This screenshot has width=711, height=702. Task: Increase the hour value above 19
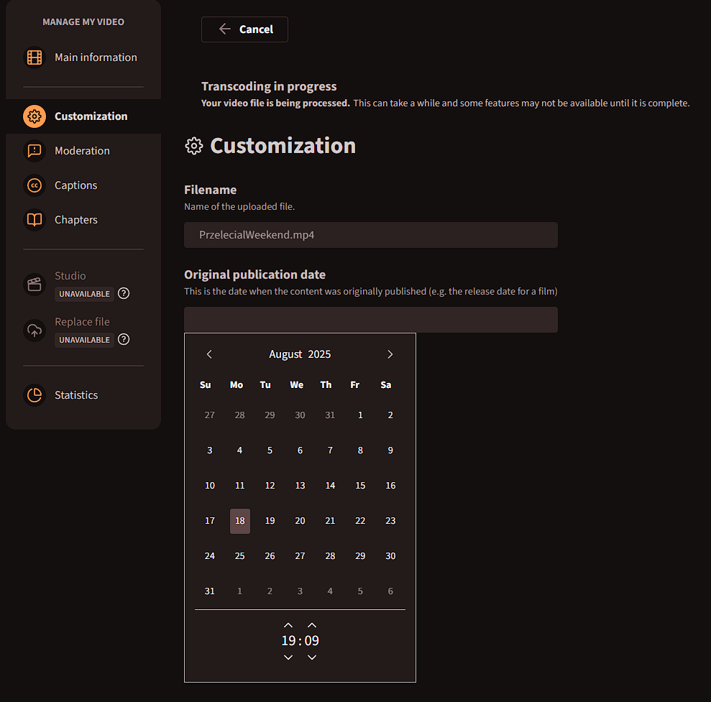click(288, 625)
